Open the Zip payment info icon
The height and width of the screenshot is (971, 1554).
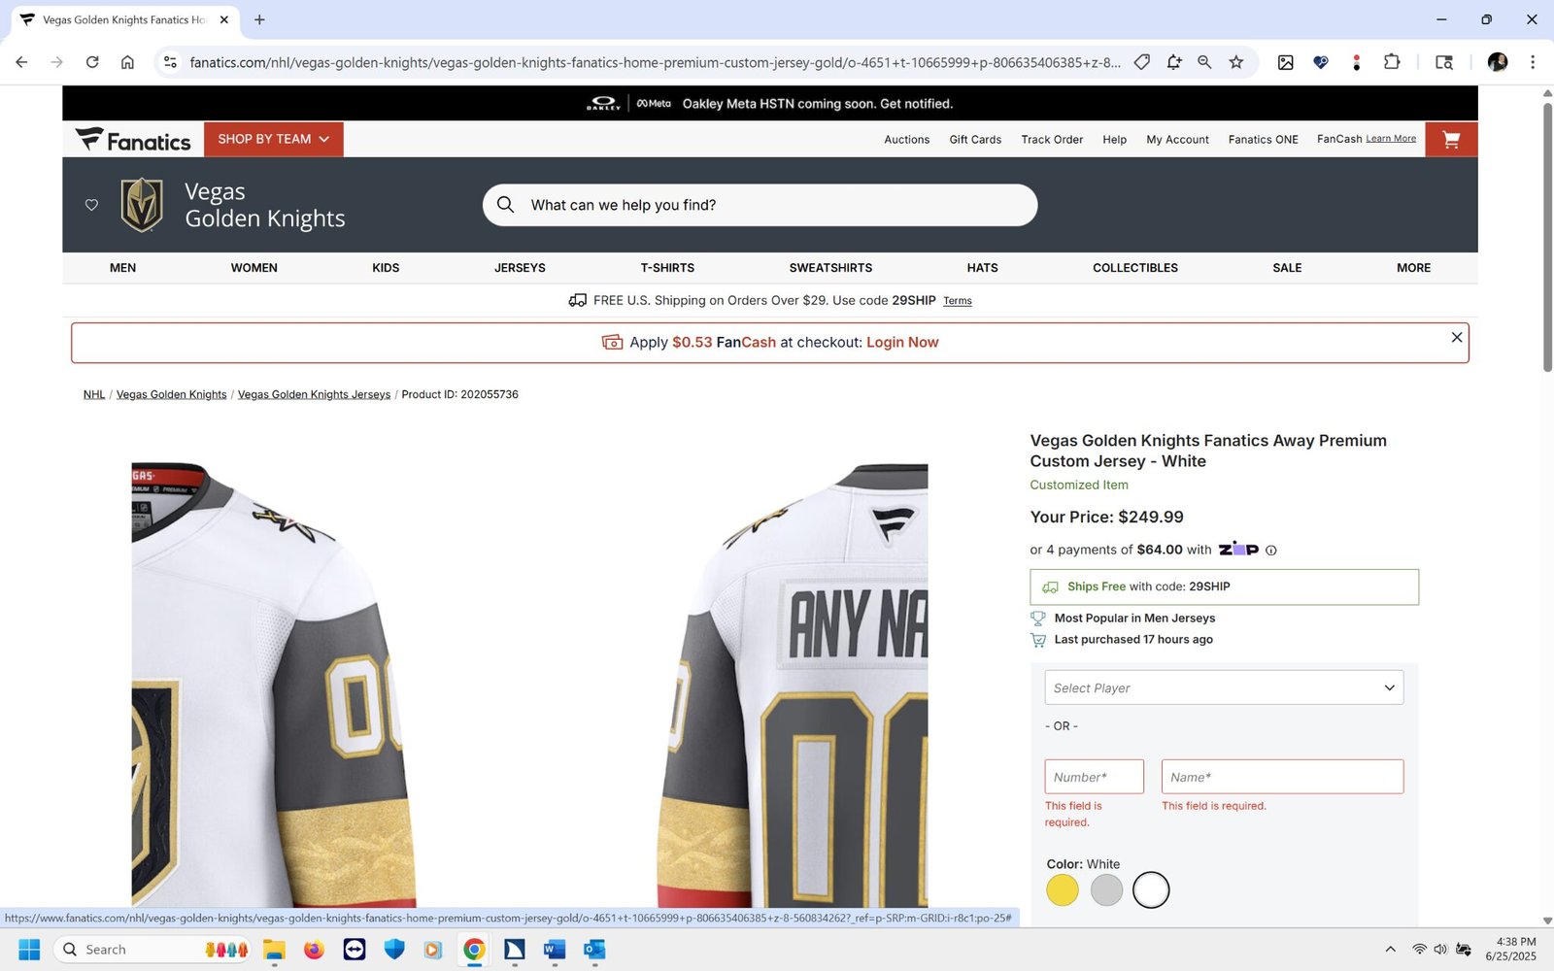coord(1270,551)
